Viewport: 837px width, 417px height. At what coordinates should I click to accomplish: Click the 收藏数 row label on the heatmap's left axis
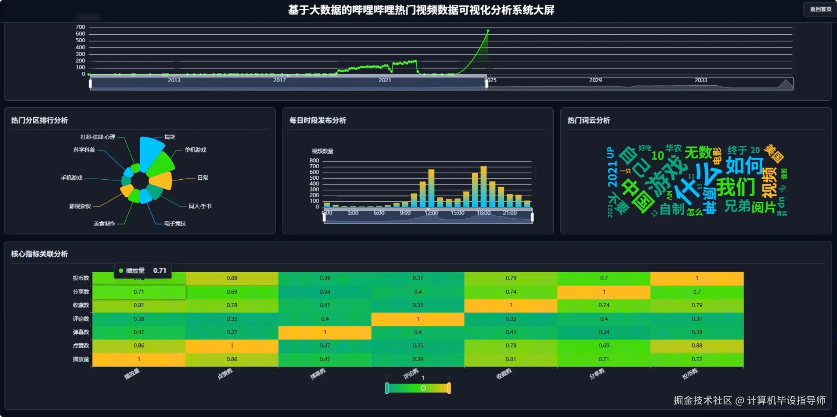[x=81, y=305]
